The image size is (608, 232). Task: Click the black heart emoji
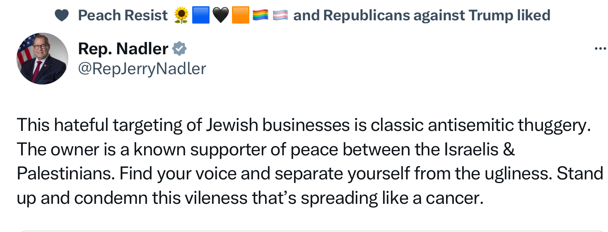(220, 16)
